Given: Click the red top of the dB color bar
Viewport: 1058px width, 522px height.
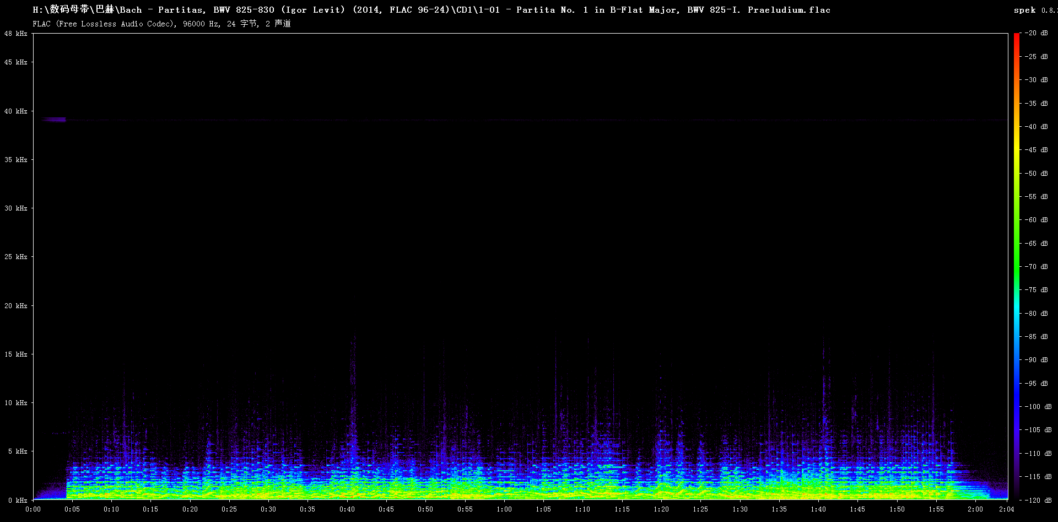Looking at the screenshot, I should (1016, 39).
